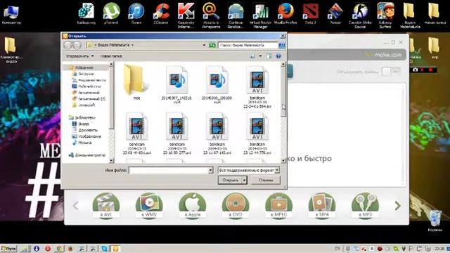The height and width of the screenshot is (253, 450).
Task: Click the navigation pane scroll up arrow
Action: click(x=111, y=65)
